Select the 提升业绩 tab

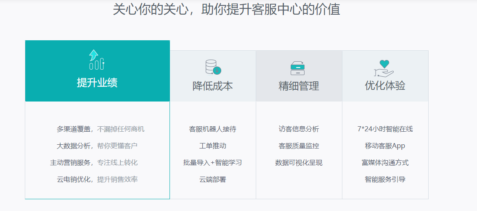97,71
